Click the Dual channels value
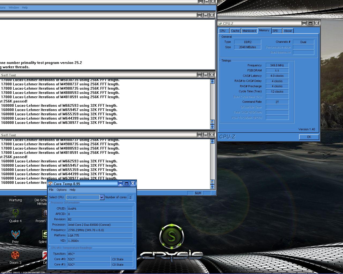Image resolution: width=343 pixels, height=274 pixels. [303, 42]
